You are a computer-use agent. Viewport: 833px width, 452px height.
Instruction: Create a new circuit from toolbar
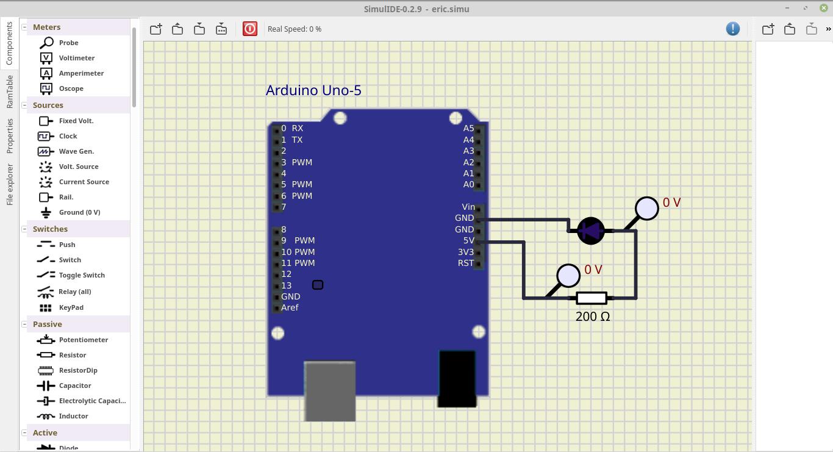pos(156,29)
